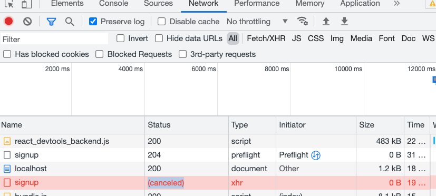The width and height of the screenshot is (436, 196).
Task: Filter by CSS requests
Action: (x=316, y=38)
